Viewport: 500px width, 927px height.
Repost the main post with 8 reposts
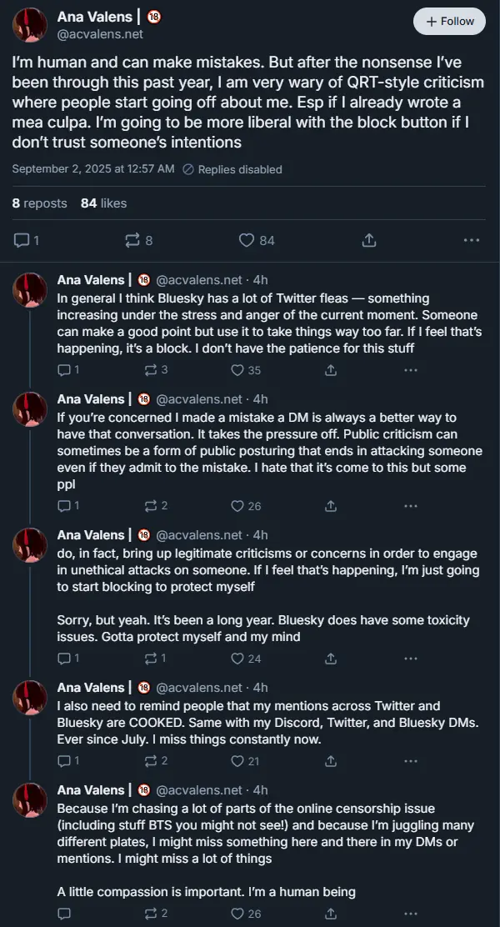pyautogui.click(x=132, y=240)
